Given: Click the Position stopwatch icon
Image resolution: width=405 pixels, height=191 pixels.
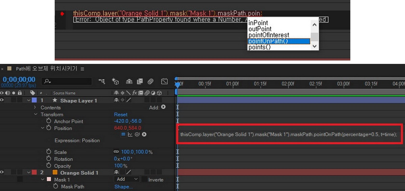Looking at the screenshot, I should tap(49, 128).
